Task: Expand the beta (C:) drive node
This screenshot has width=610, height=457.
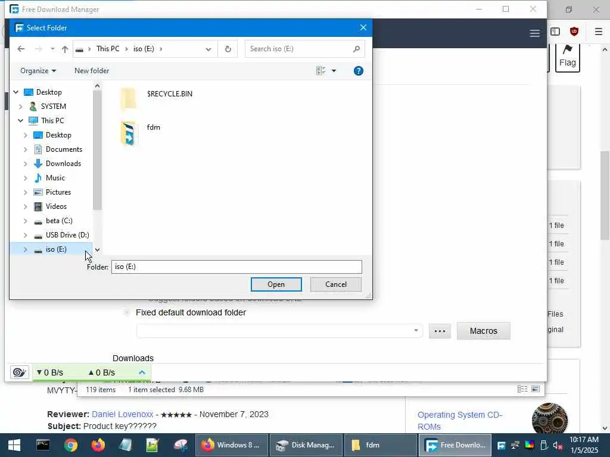Action: coord(25,221)
